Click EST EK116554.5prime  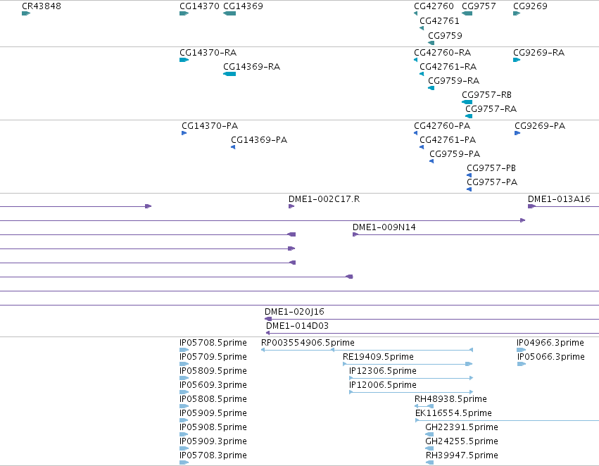click(453, 413)
